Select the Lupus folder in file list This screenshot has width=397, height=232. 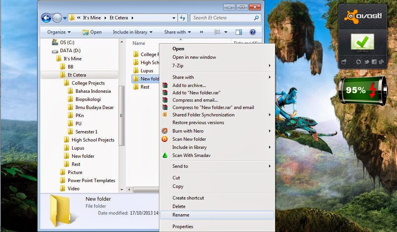point(147,71)
